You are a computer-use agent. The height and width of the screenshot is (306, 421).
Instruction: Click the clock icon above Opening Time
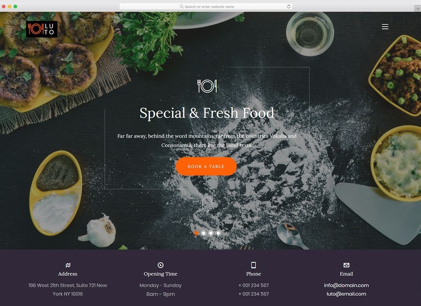[x=161, y=265]
